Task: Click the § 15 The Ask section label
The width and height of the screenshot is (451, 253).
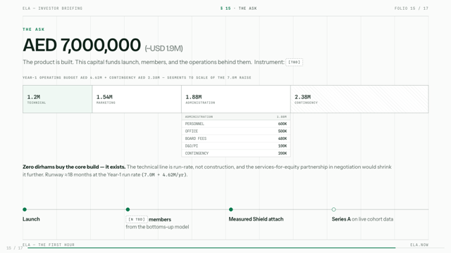Action: coord(238,8)
